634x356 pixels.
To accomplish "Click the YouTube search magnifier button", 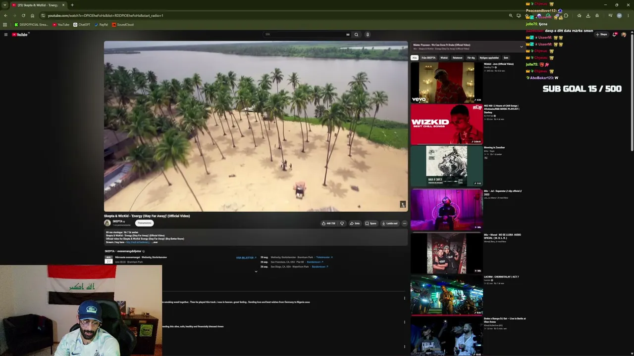I will 356,35.
